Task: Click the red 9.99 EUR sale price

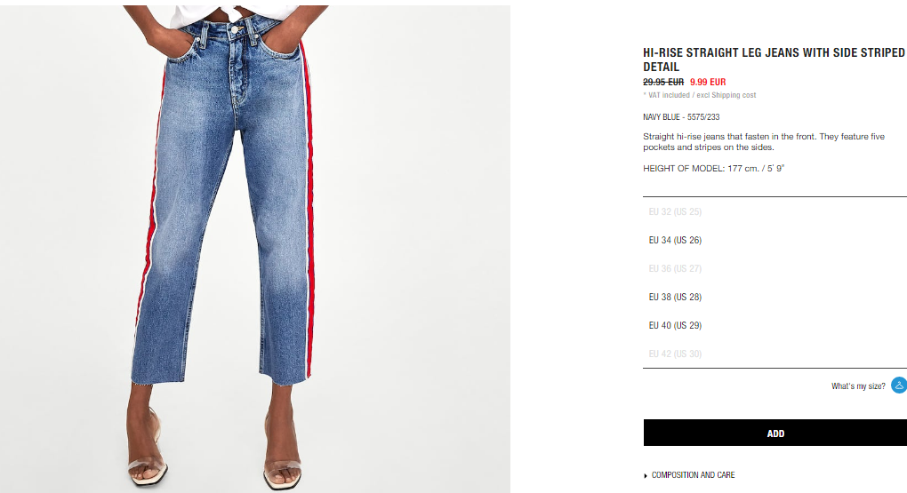Action: tap(708, 82)
